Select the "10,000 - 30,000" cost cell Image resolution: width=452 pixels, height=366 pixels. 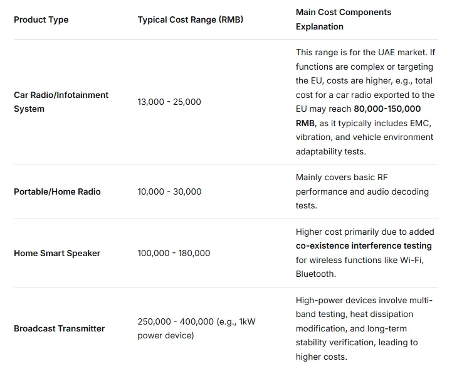coord(169,191)
